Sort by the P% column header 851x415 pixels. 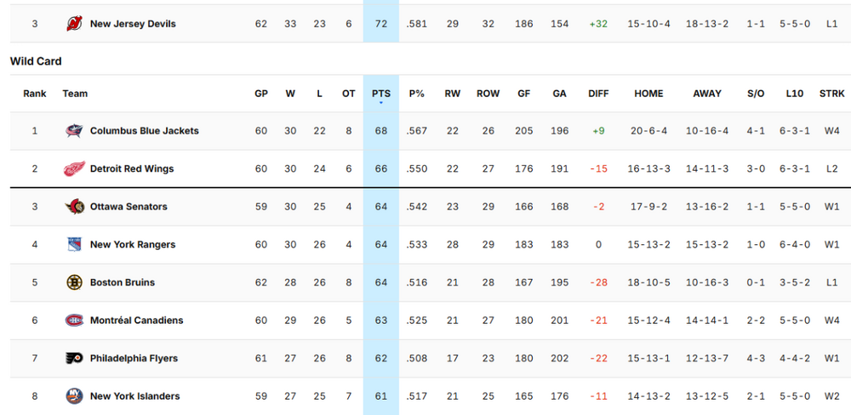417,94
